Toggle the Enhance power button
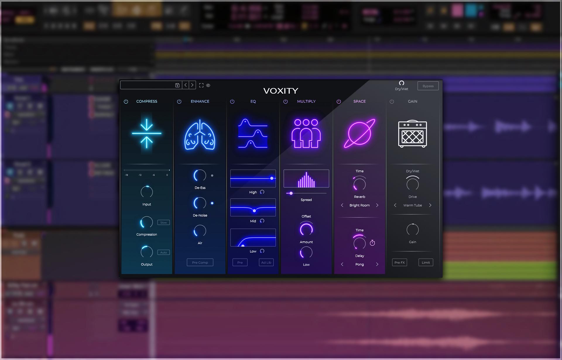This screenshot has height=360, width=562. coord(179,101)
